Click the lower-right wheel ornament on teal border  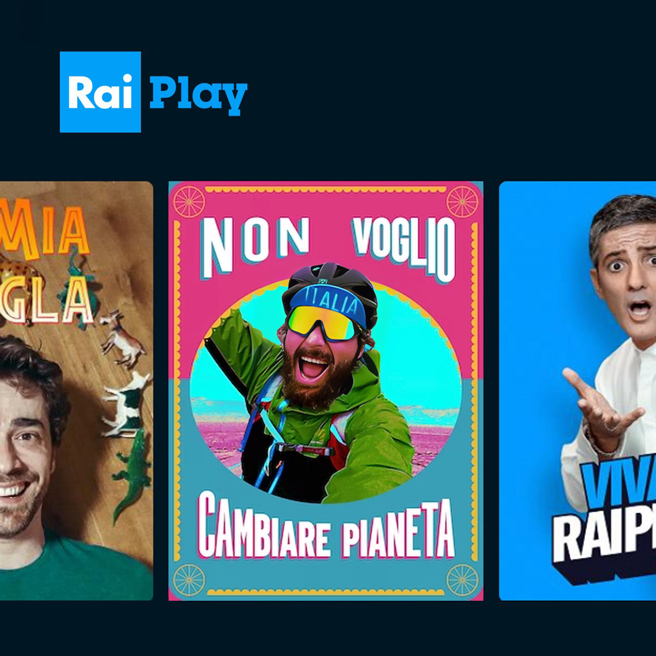pyautogui.click(x=462, y=580)
